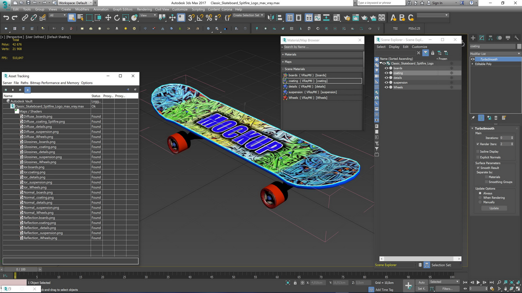522x293 pixels.
Task: Click the TurboSmooth Update button
Action: click(494, 208)
